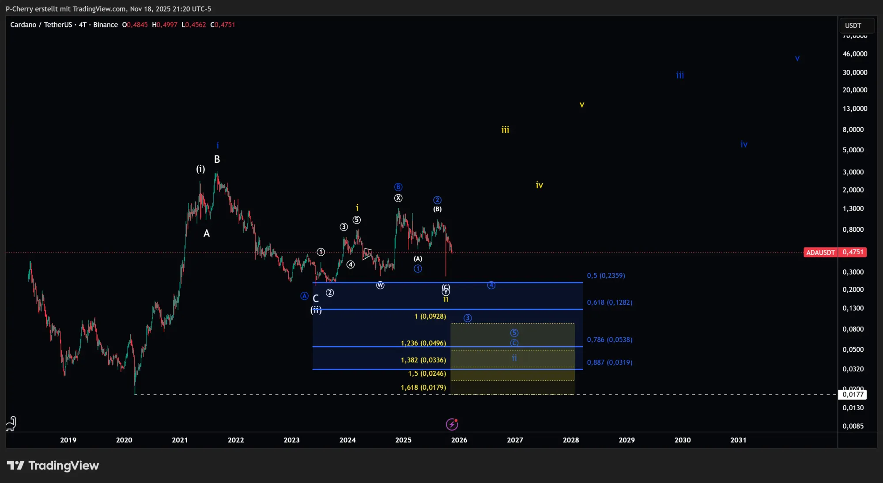This screenshot has width=883, height=483.
Task: Open the 4T timeframe selector in the legend
Action: click(x=81, y=25)
